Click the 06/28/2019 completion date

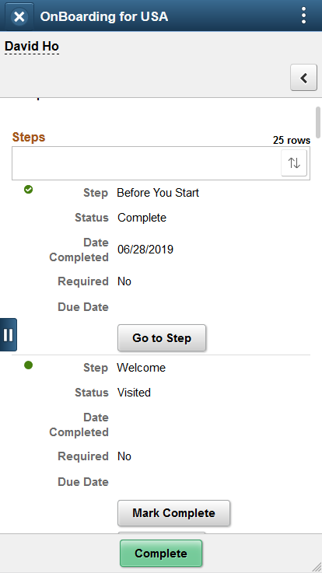(145, 250)
